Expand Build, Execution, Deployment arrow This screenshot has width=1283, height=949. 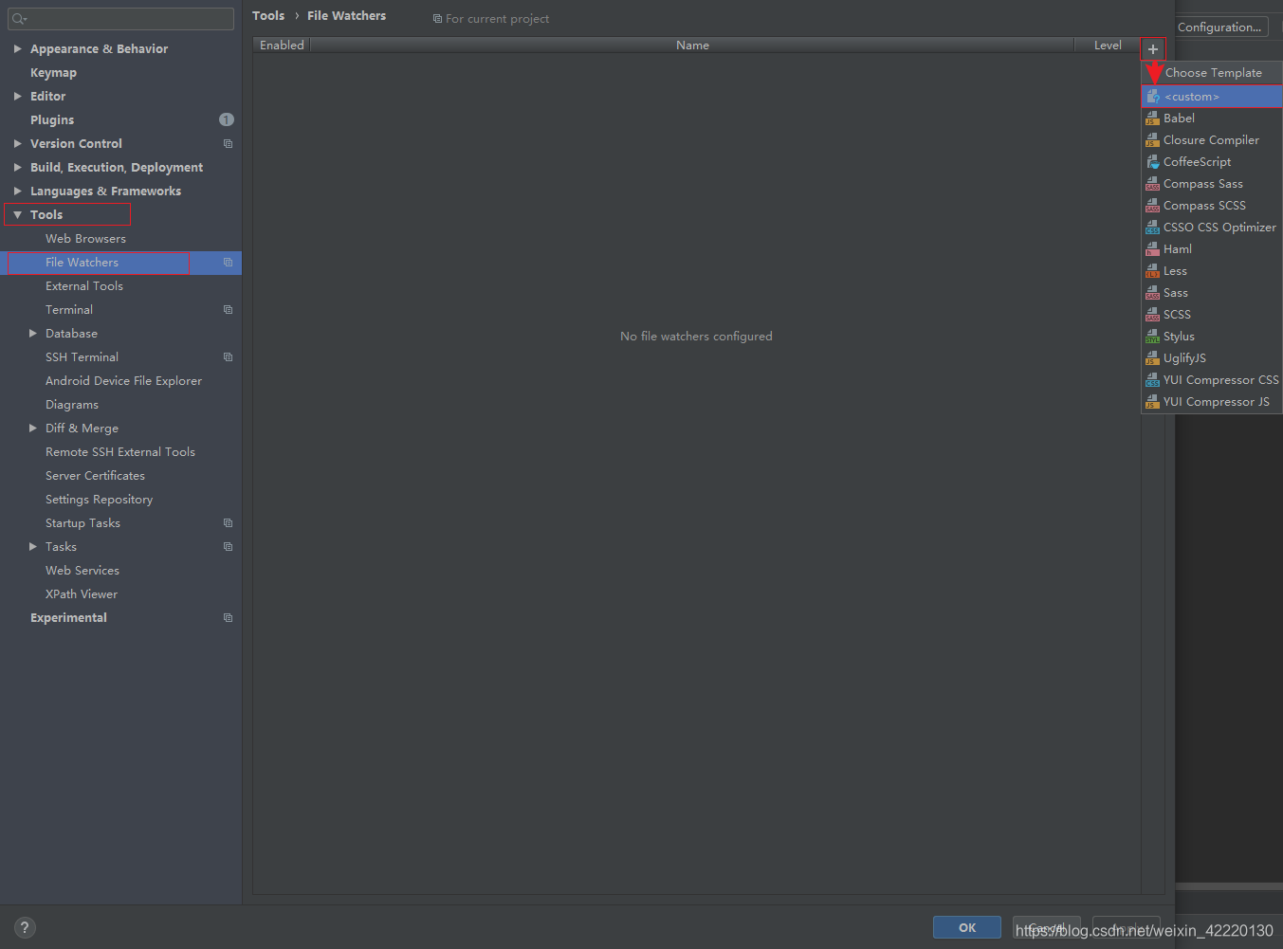pos(17,167)
